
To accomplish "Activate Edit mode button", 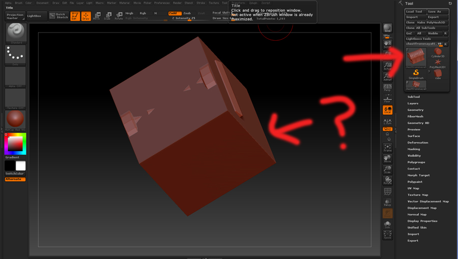I will pyautogui.click(x=75, y=16).
